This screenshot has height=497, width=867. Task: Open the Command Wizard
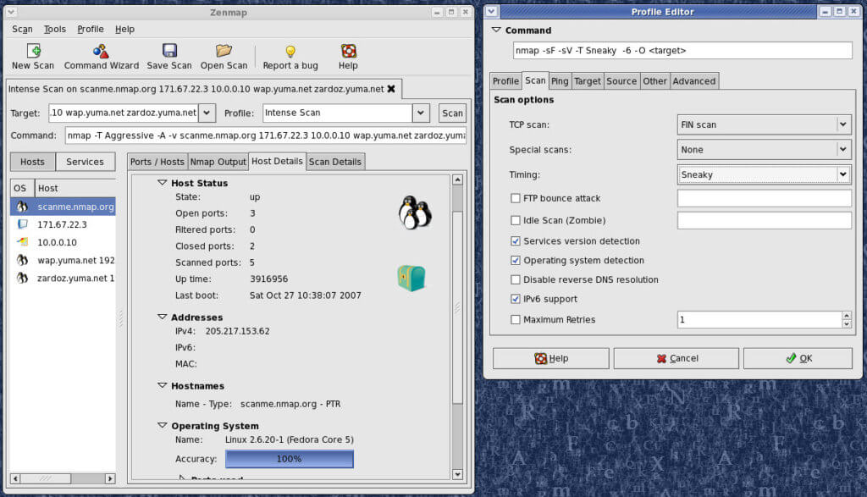coord(101,51)
